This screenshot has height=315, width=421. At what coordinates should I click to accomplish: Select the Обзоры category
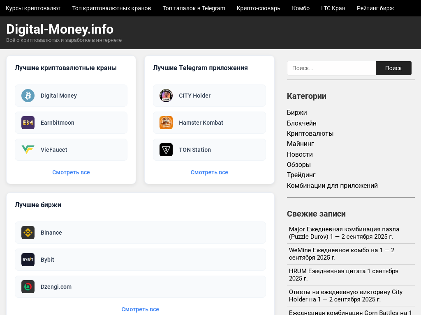tap(298, 164)
